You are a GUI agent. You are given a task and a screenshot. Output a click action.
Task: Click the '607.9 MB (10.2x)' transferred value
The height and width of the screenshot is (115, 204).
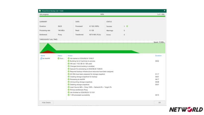95,35
